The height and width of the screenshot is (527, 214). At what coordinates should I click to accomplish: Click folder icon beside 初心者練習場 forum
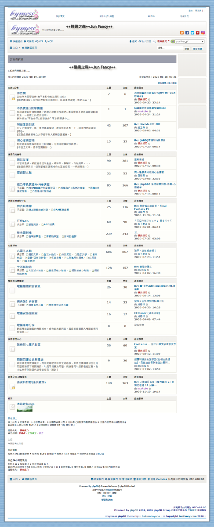(12, 143)
